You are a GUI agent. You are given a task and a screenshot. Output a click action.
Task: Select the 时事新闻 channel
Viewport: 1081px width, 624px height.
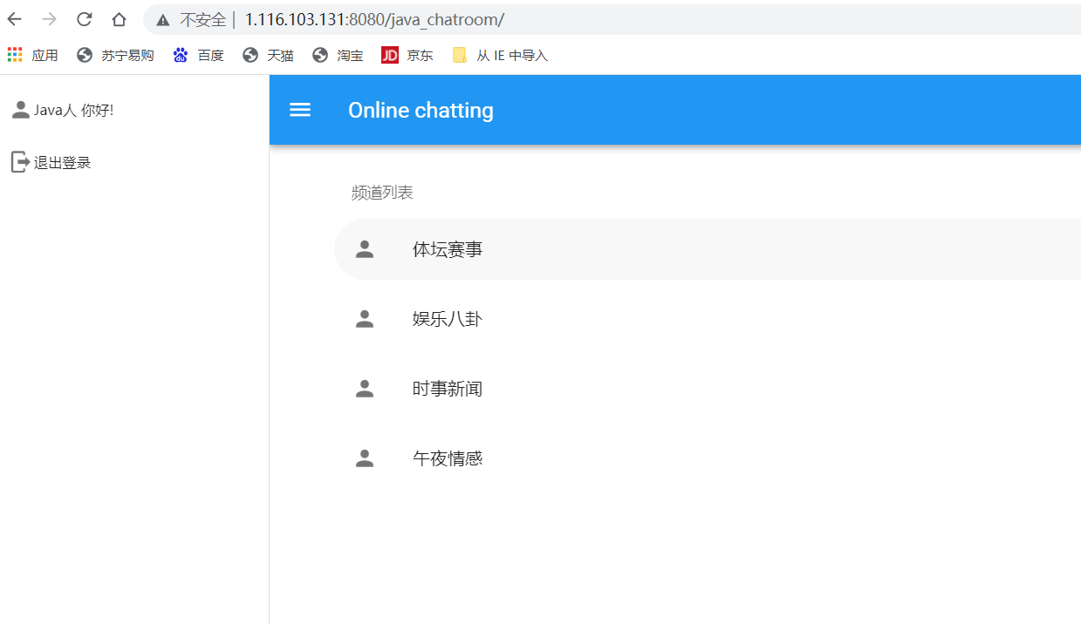point(447,388)
